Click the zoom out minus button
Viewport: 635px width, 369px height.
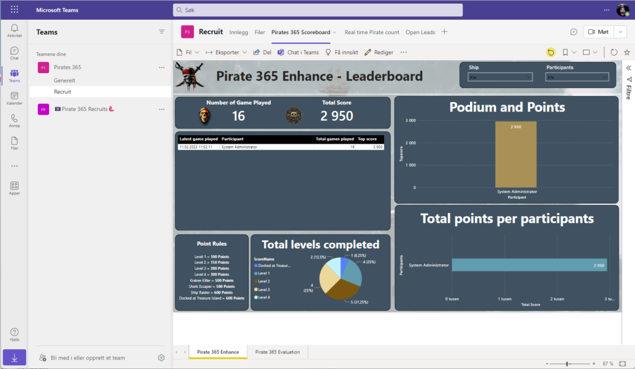tap(547, 364)
